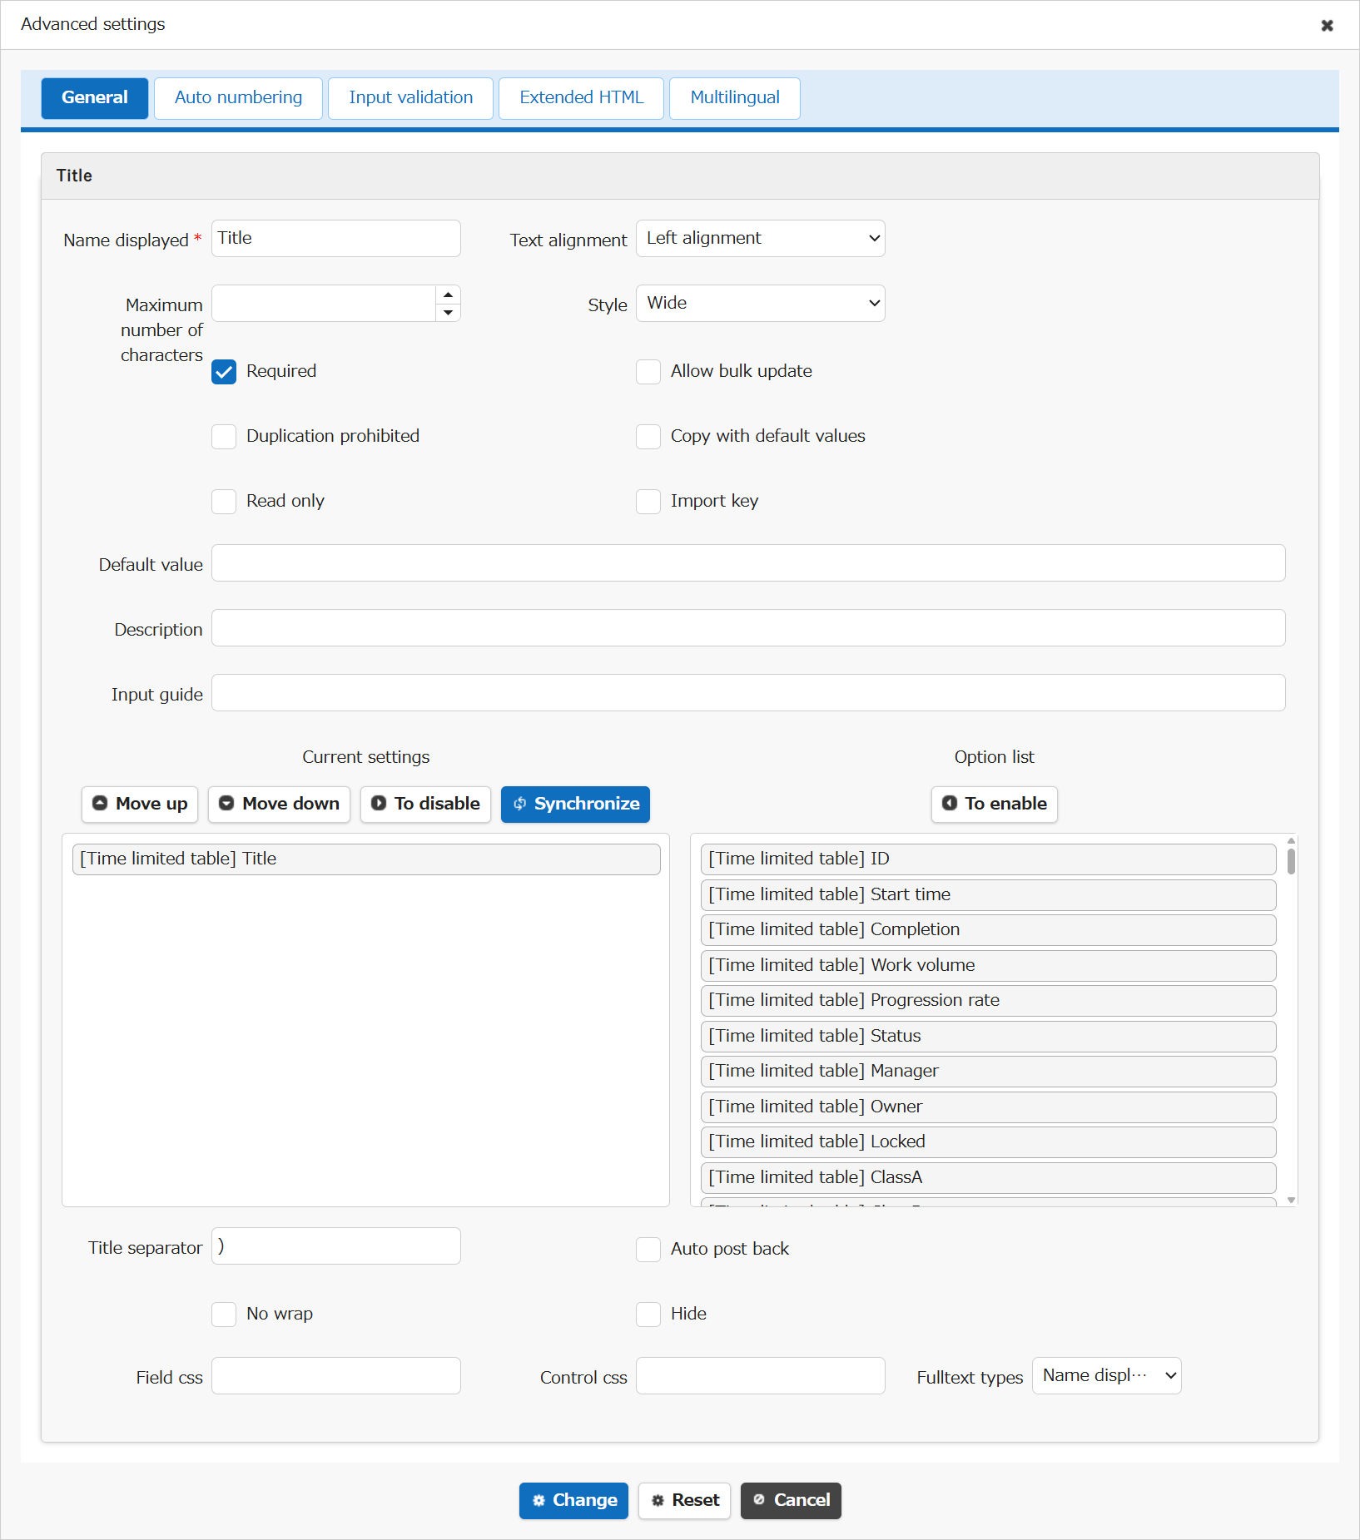
Task: Select '[Time limited table] ID' option
Action: 988,859
